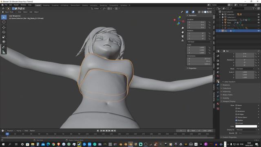This screenshot has height=147, width=261.
Task: Open the Render menu
Action: pyautogui.click(x=16, y=5)
